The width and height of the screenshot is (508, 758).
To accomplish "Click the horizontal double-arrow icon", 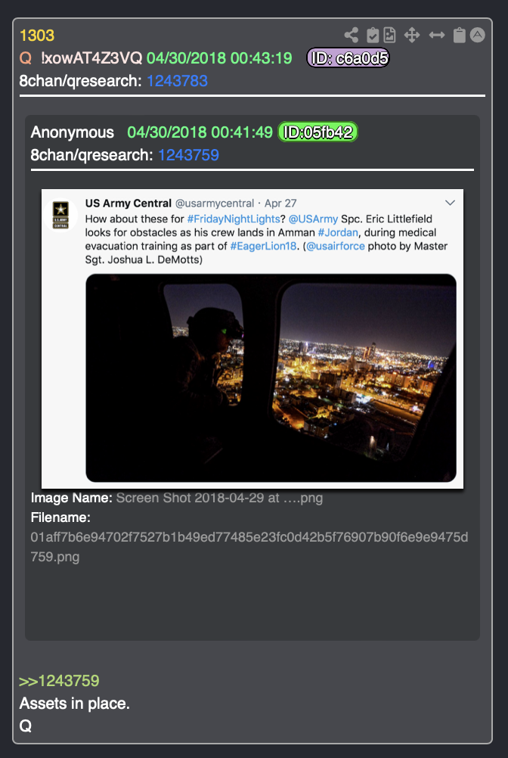I will [436, 36].
